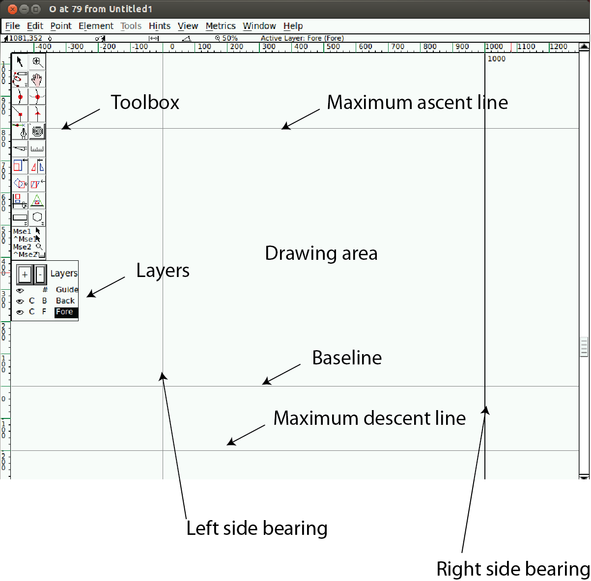Screen dimensions: 591x581
Task: Open the Freehand draw tool options
Action: [20, 79]
